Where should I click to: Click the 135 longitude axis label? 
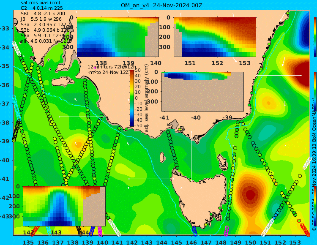28,242
